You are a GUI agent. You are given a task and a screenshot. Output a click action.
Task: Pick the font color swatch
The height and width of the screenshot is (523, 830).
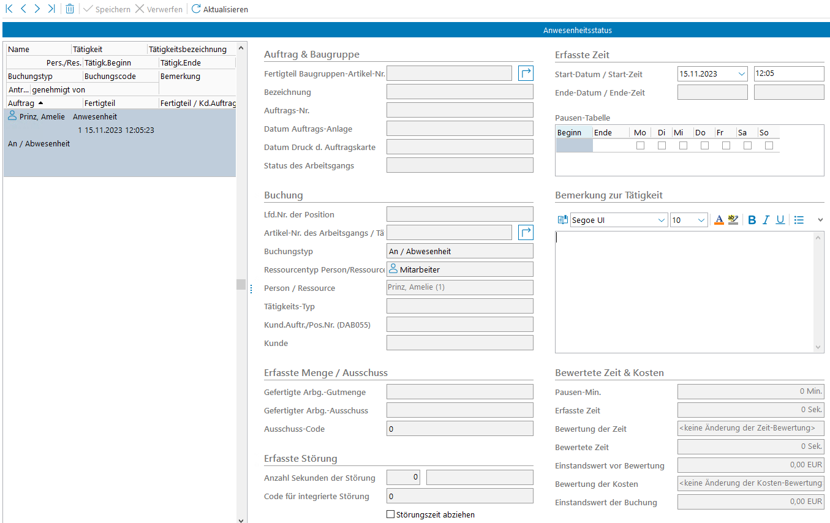tap(719, 220)
